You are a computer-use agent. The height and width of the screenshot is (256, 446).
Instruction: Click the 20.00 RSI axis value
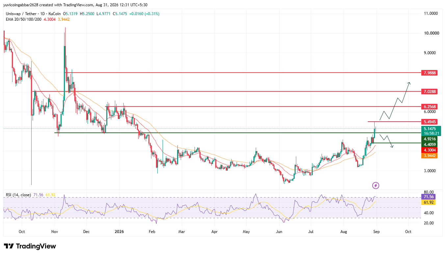(x=429, y=223)
